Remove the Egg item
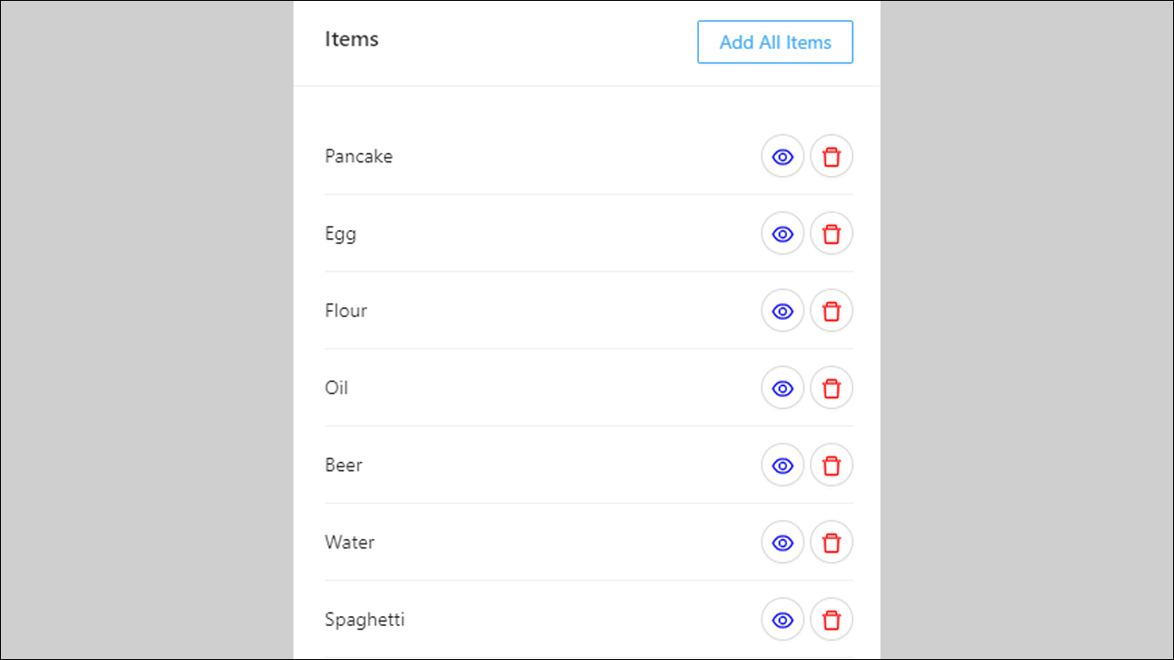1174x660 pixels. click(831, 234)
